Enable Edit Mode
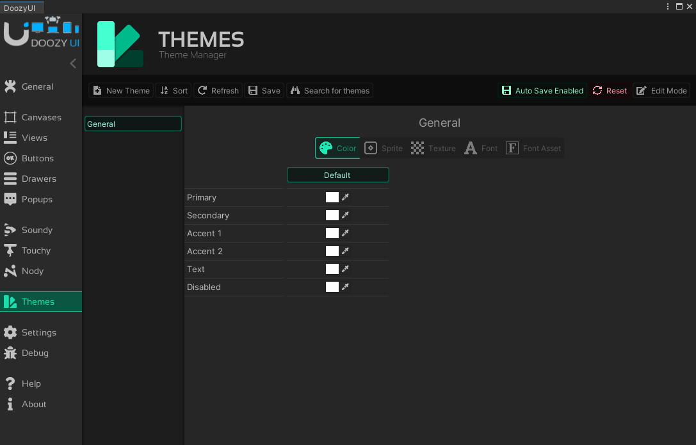696x445 pixels. pos(661,90)
